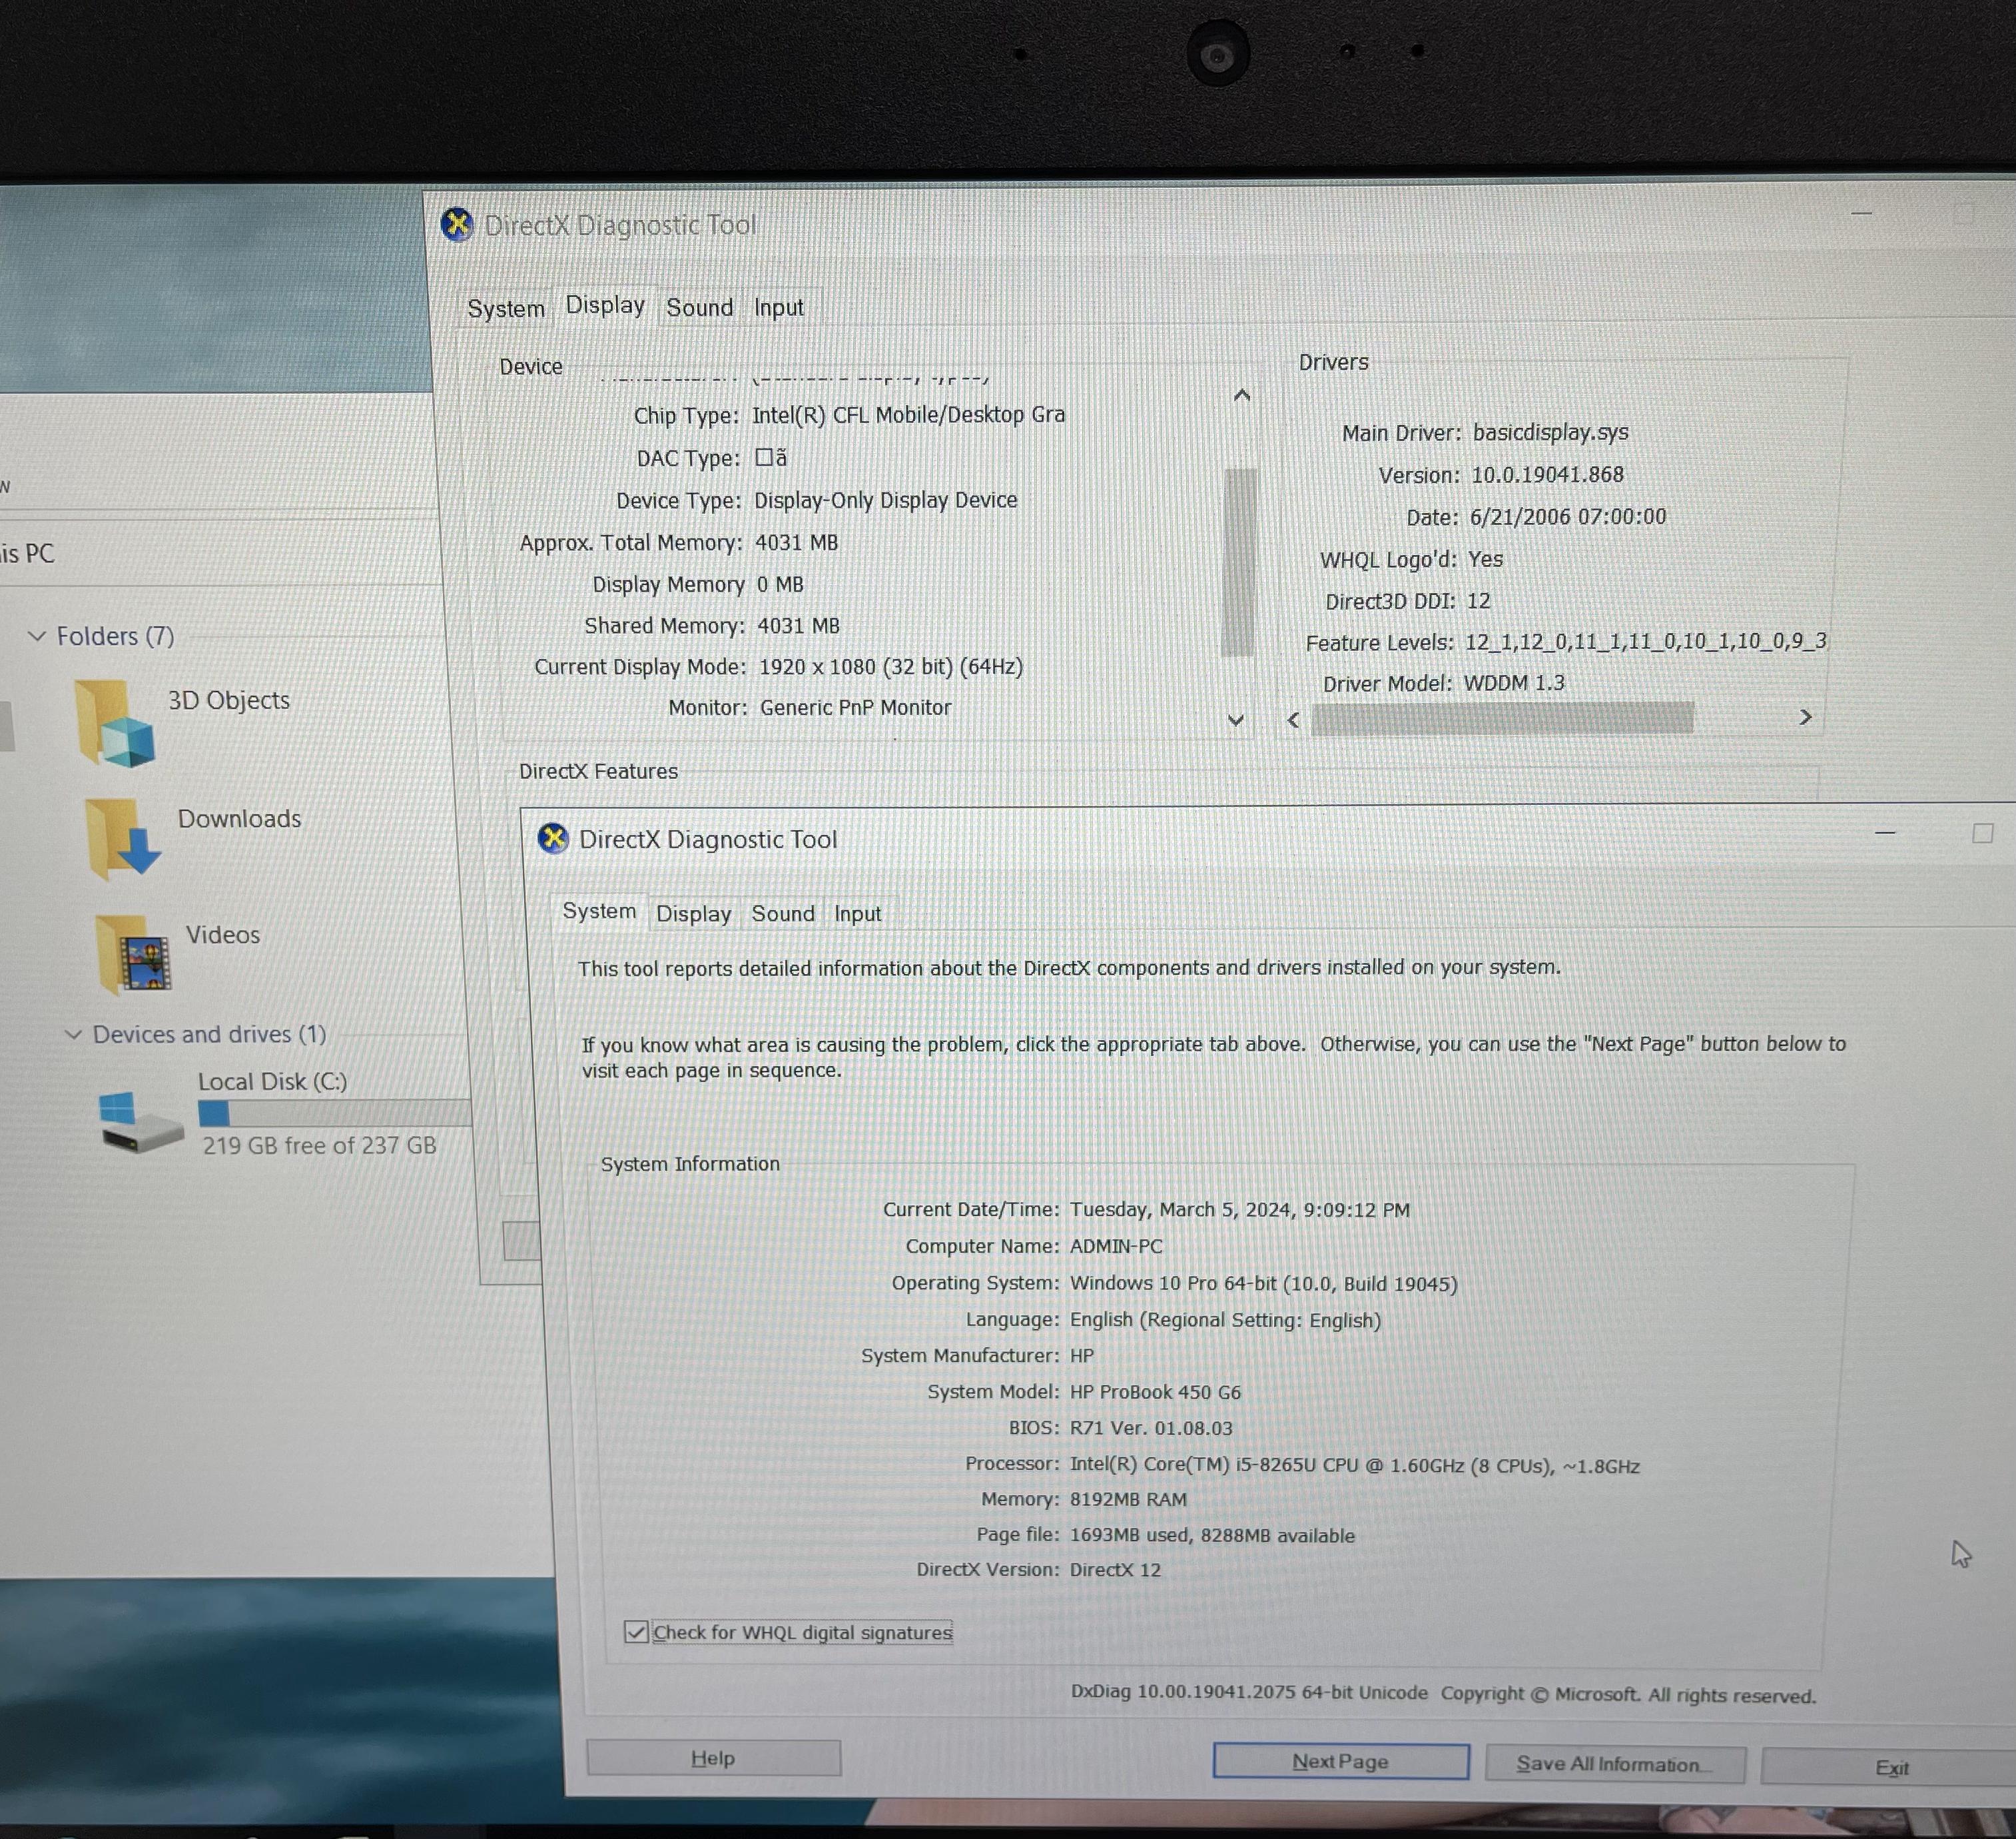Click the driver Version value 10.0.19041.868
This screenshot has height=1839, width=2016.
1547,474
